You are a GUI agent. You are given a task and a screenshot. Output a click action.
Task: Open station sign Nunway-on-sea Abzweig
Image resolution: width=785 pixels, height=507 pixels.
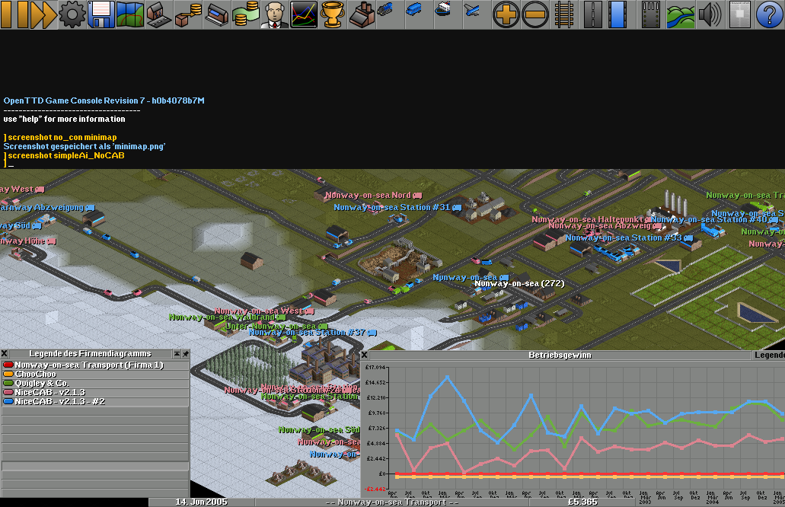[x=605, y=226]
